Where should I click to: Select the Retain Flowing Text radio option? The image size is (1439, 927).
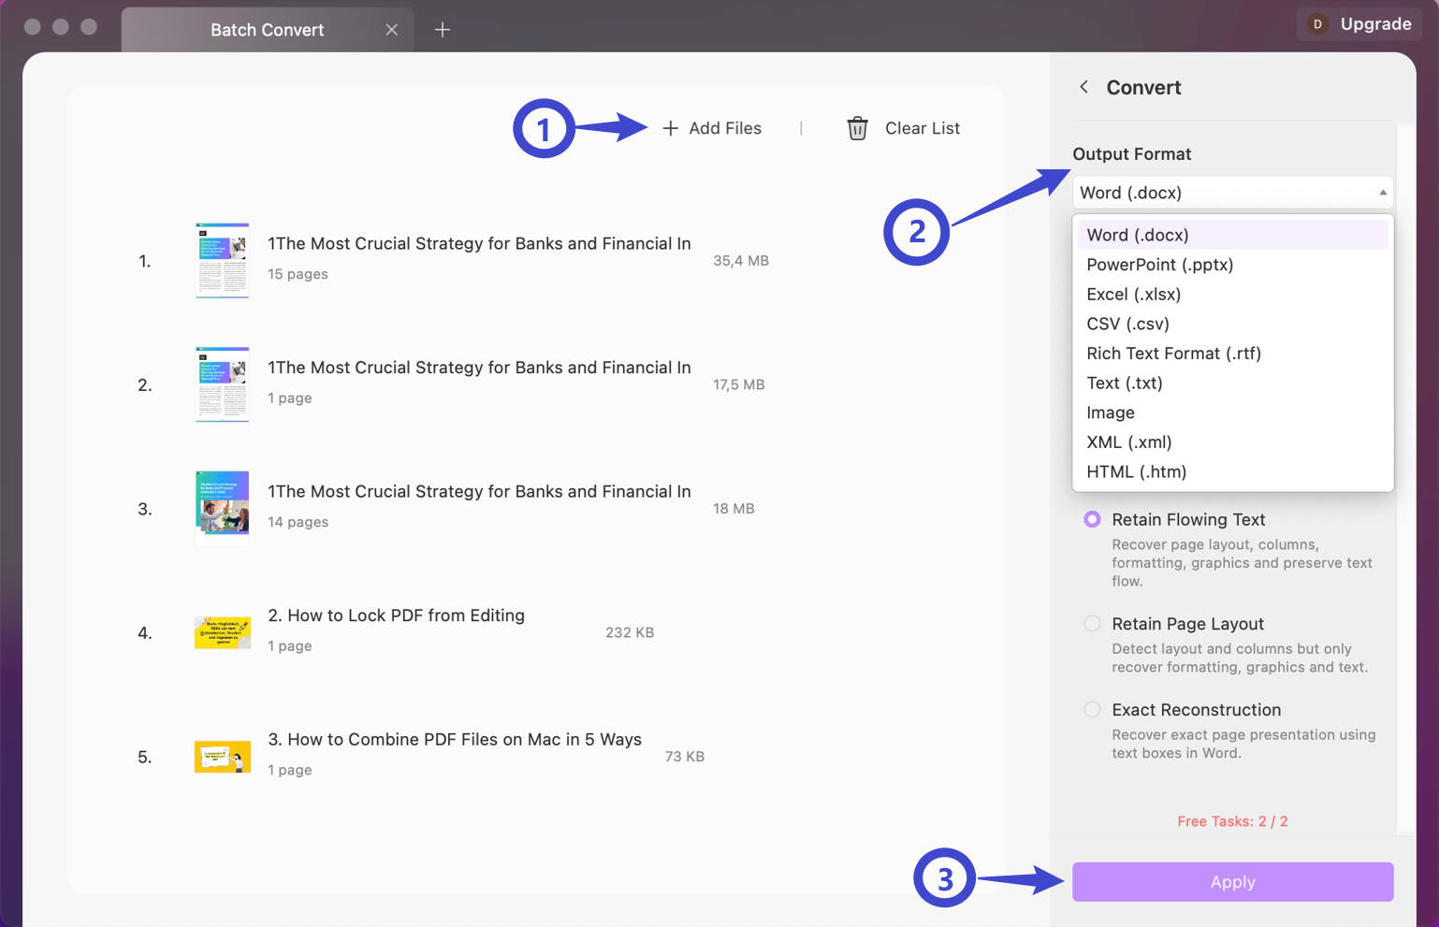pyautogui.click(x=1092, y=519)
